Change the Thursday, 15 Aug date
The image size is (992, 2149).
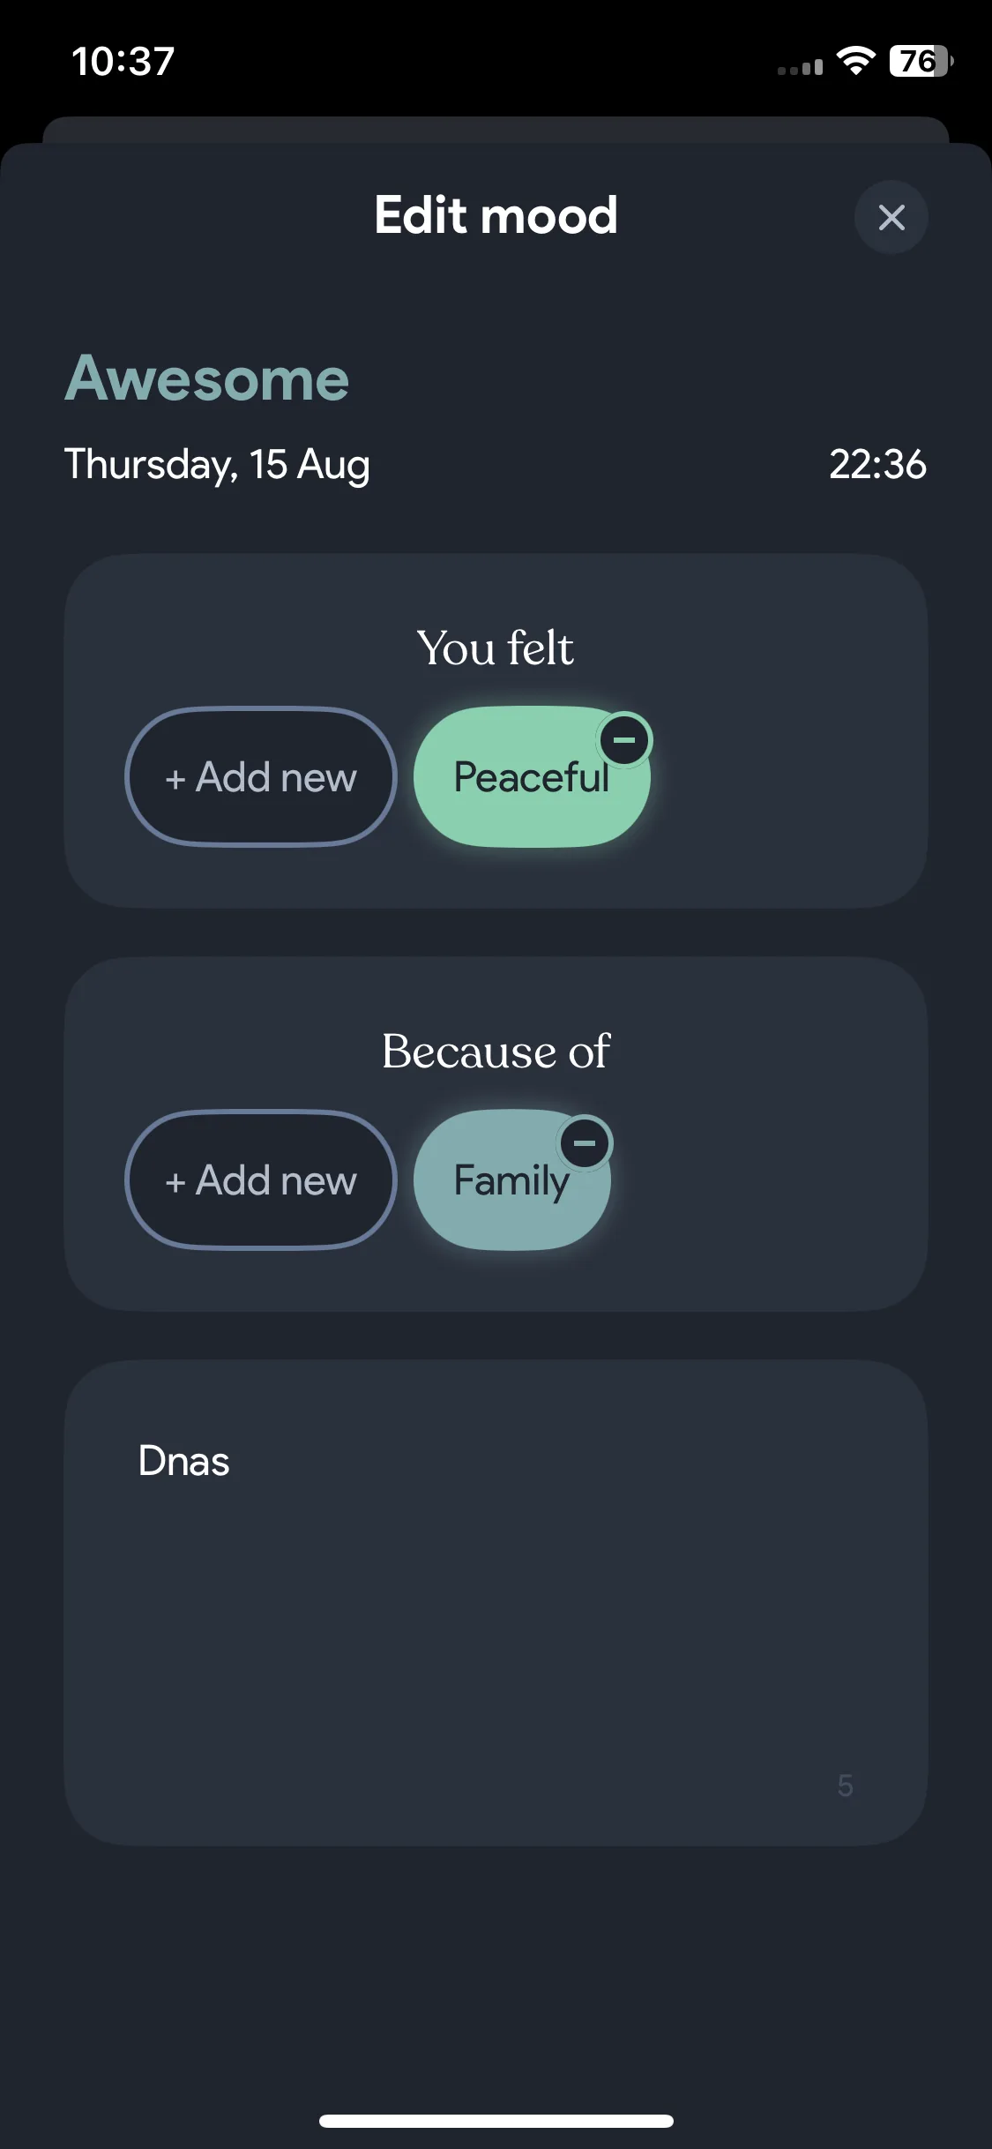tap(217, 464)
